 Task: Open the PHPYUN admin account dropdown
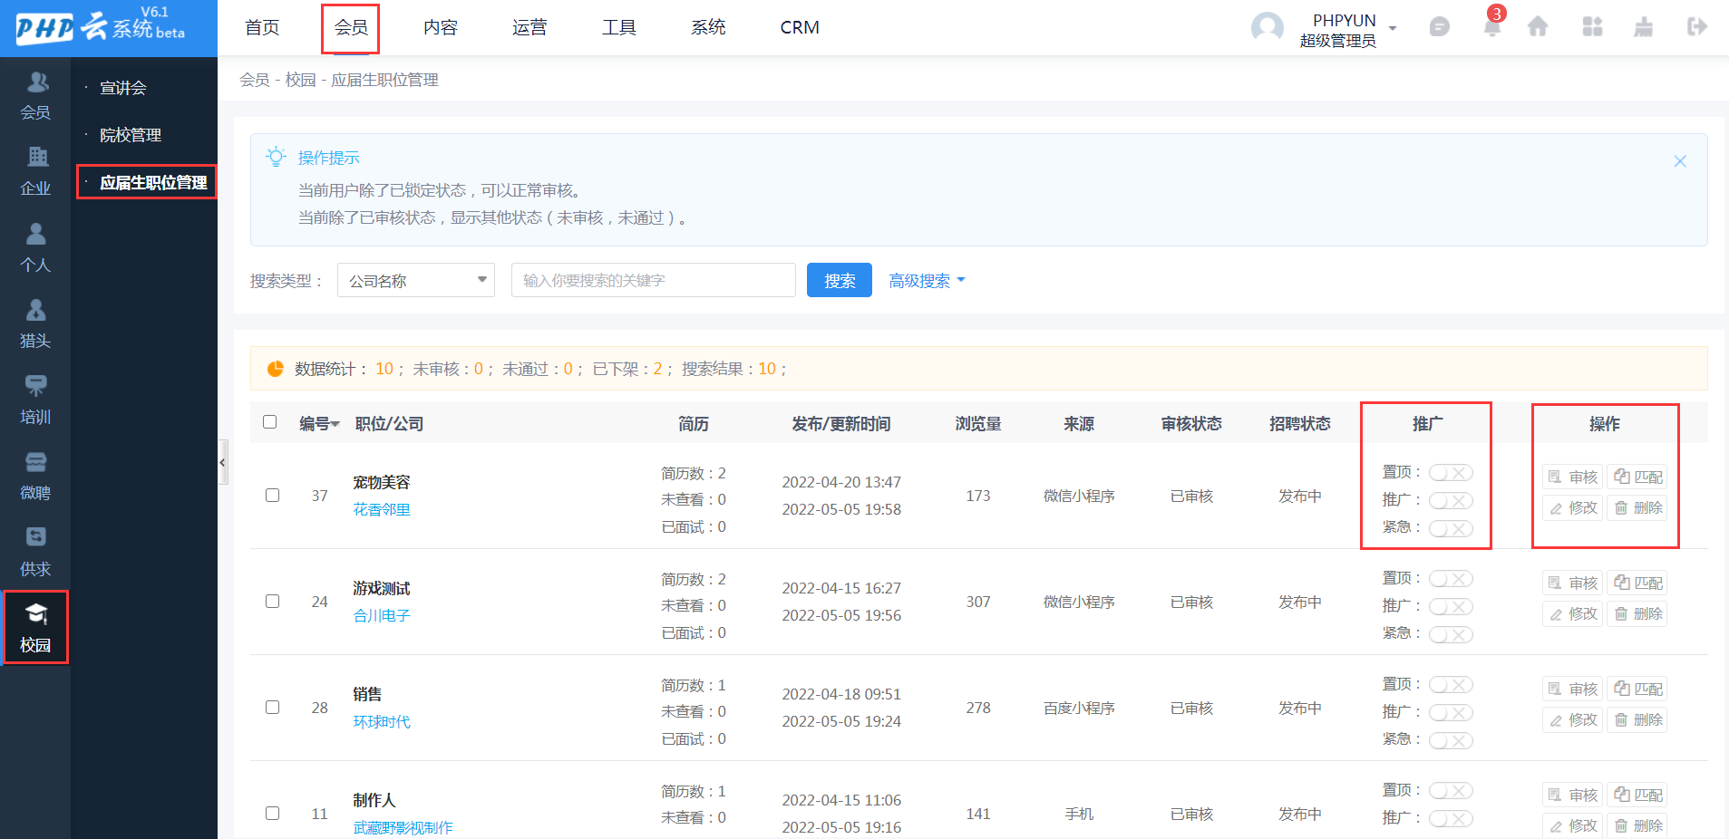pos(1348,29)
